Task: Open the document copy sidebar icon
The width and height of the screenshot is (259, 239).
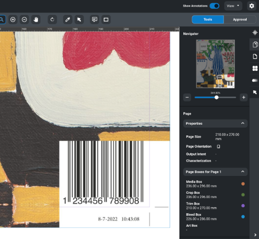Action: click(x=255, y=45)
